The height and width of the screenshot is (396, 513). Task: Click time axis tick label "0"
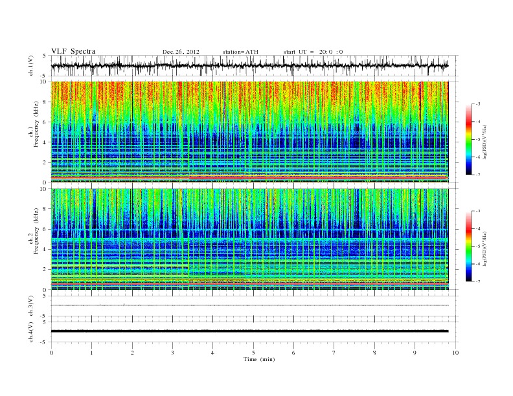[51, 353]
